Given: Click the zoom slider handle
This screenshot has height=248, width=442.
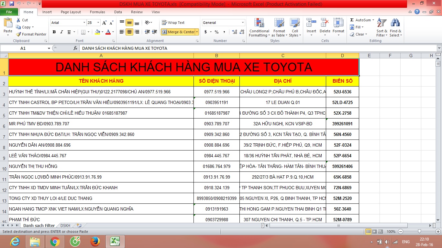Looking at the screenshot, I should (419, 232).
